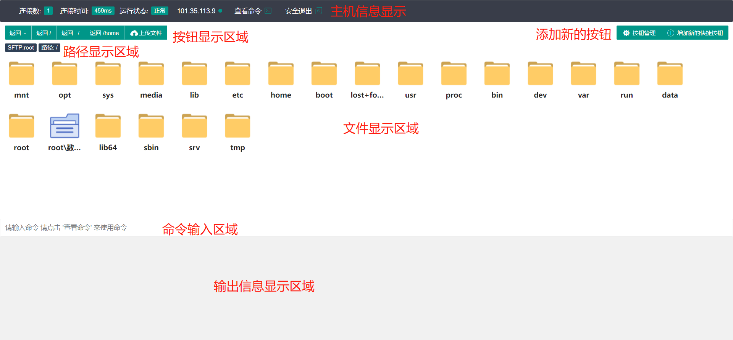Open the mnt folder
Screen dimensions: 733x340
[21, 74]
